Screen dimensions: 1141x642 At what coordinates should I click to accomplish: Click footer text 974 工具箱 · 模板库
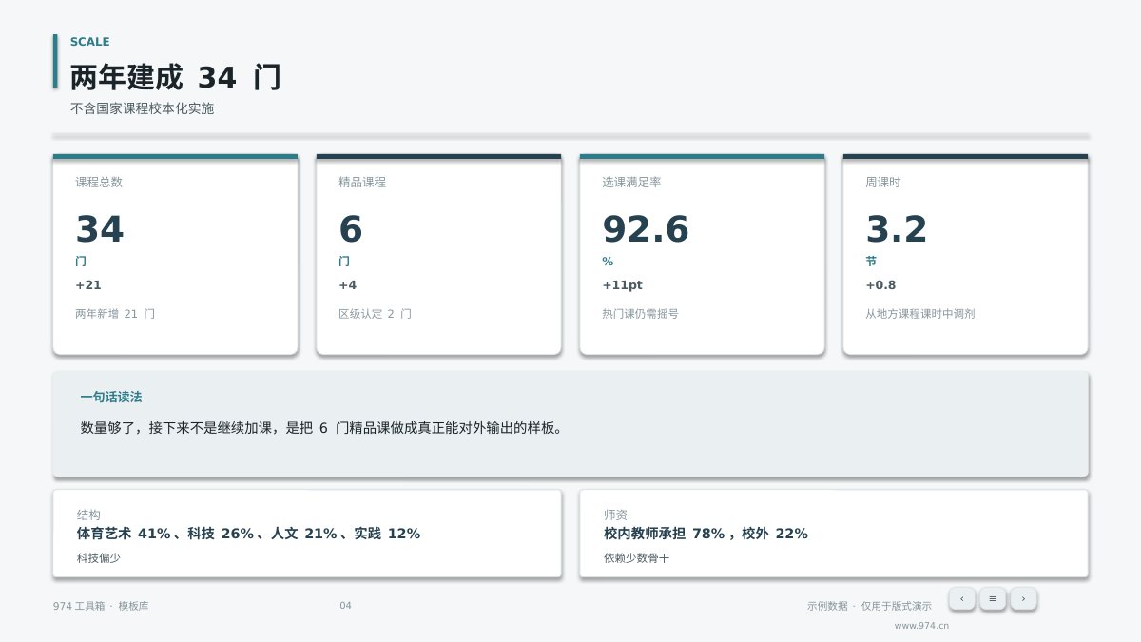[101, 606]
